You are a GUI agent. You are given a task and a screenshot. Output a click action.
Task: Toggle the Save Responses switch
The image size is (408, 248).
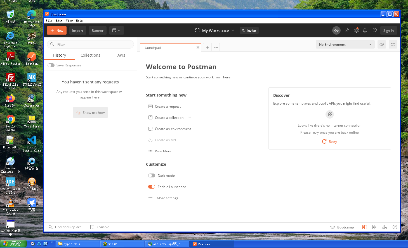tap(51, 65)
